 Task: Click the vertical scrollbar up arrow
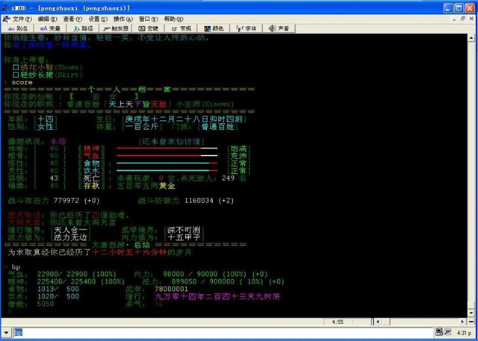coord(471,38)
